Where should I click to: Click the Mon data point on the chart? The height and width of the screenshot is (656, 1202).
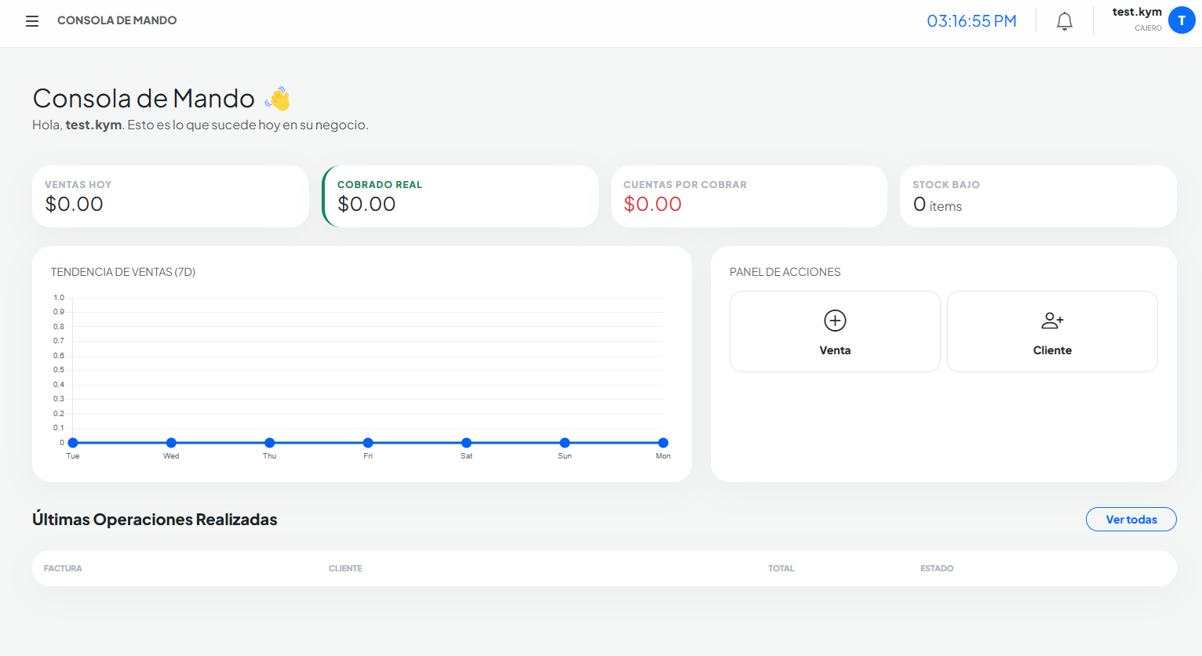(x=663, y=442)
